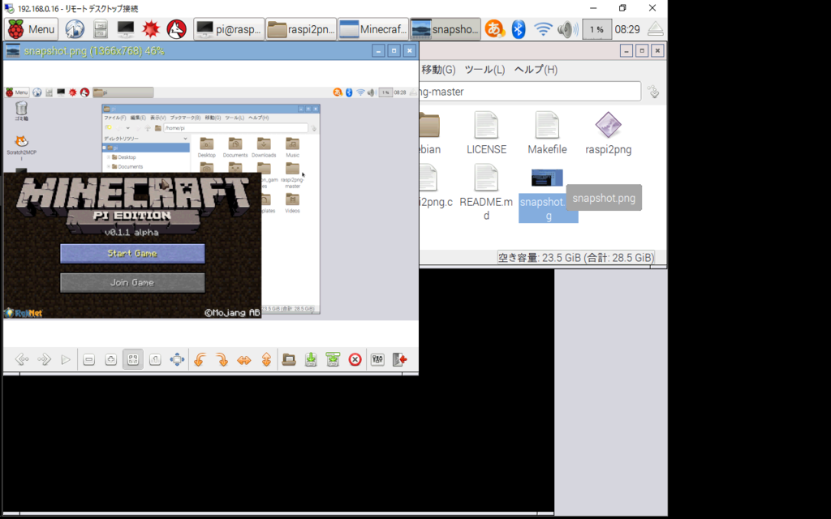Switch to Minecraf... taskbar window
831x519 pixels.
(x=373, y=29)
